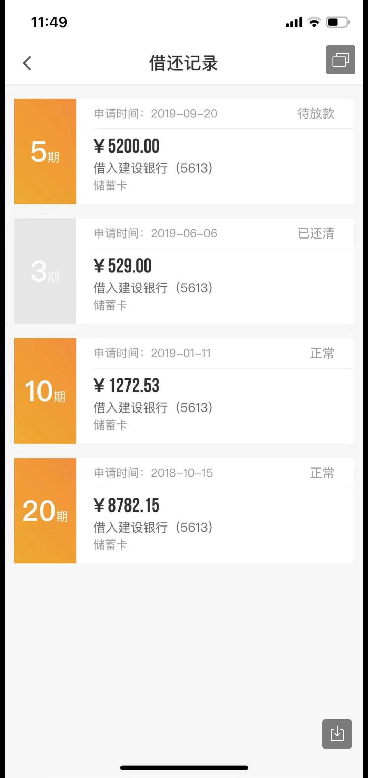Tap the cellular signal bars icon
The width and height of the screenshot is (368, 778).
click(294, 22)
